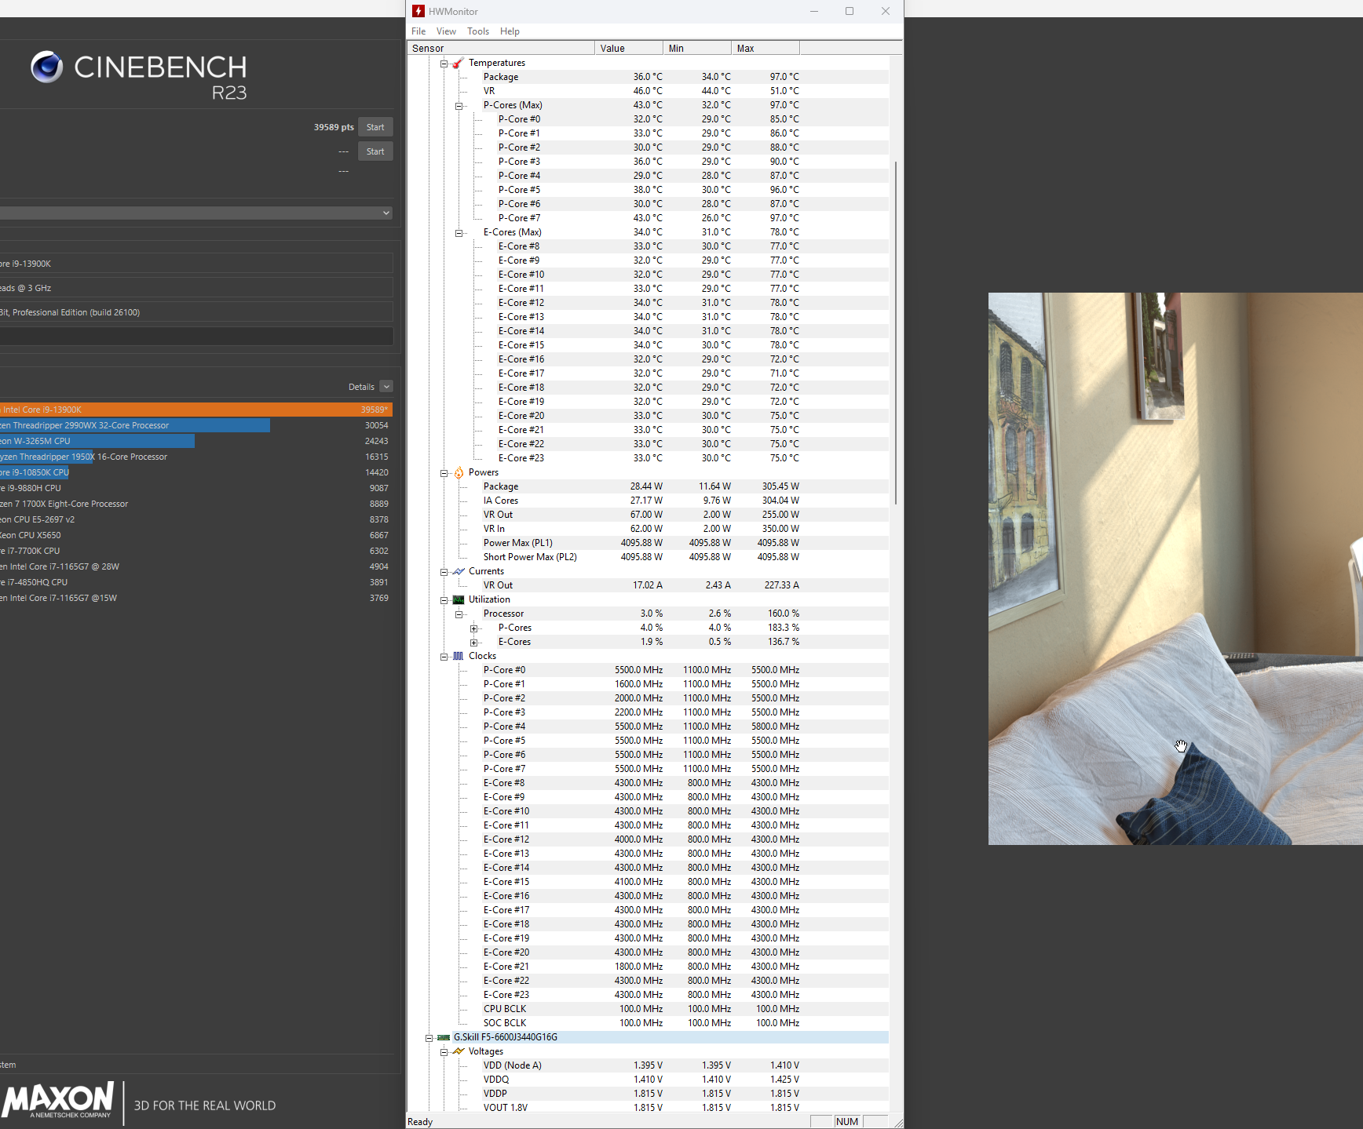Open the Help menu in HWMonitor
The width and height of the screenshot is (1363, 1129).
point(510,31)
